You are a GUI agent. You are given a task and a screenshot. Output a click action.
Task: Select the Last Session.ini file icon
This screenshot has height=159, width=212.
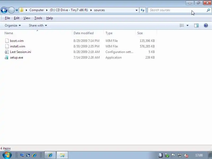tap(7, 52)
